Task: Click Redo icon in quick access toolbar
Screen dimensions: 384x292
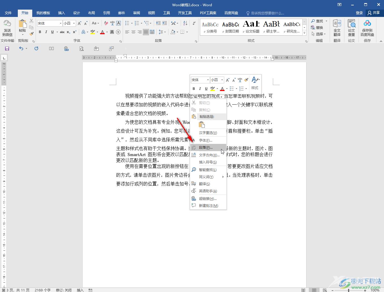Action: pos(36,49)
